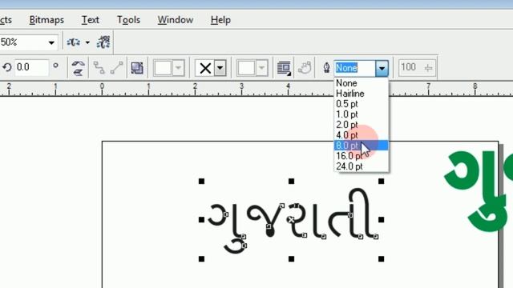Open the Help menu
This screenshot has width=513, height=288.
[x=220, y=20]
